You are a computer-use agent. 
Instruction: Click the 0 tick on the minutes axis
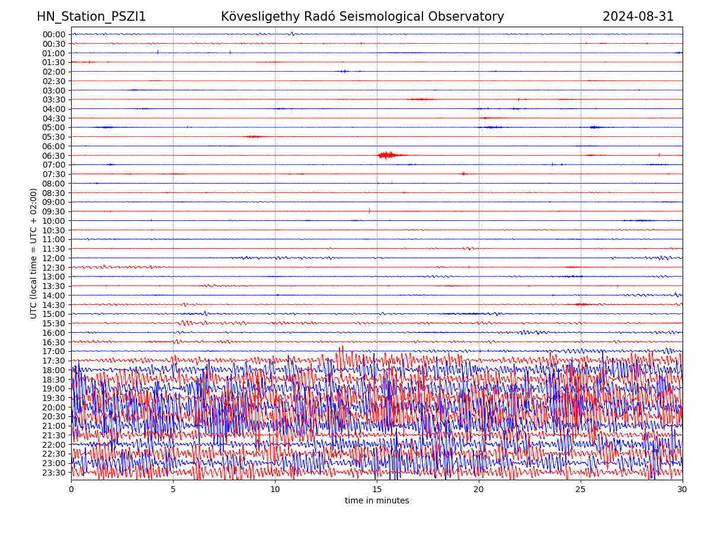71,490
